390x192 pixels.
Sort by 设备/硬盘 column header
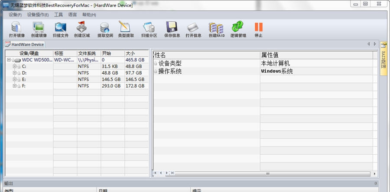[29, 53]
